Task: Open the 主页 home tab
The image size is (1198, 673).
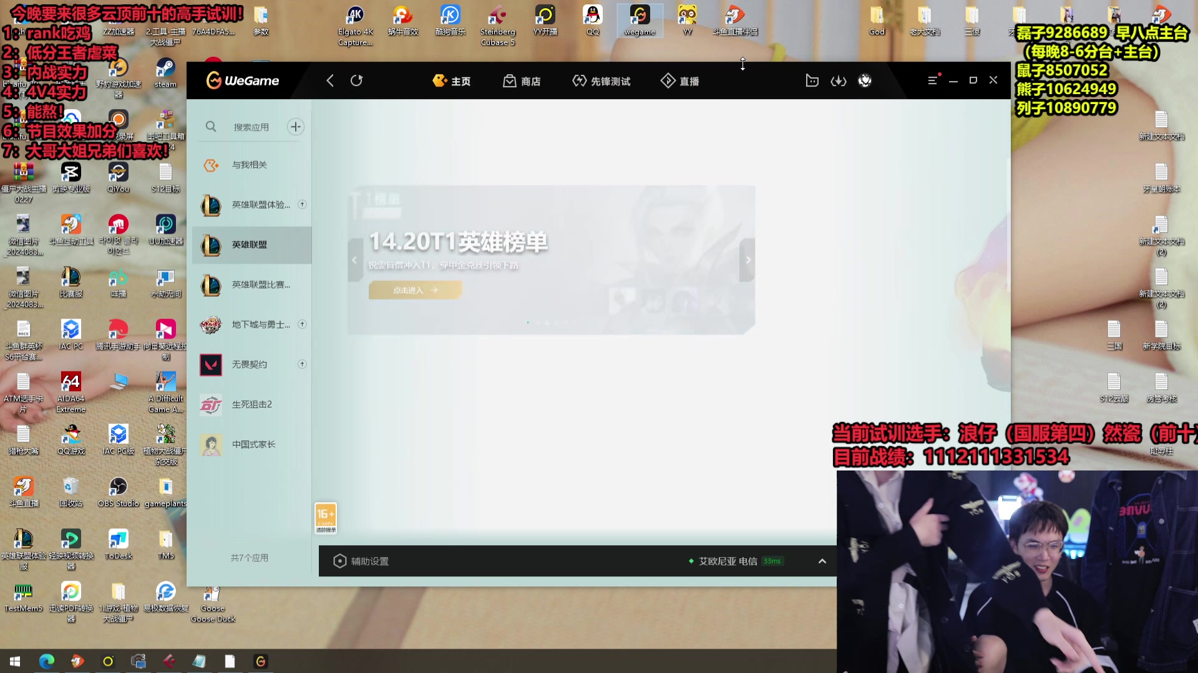Action: click(452, 81)
